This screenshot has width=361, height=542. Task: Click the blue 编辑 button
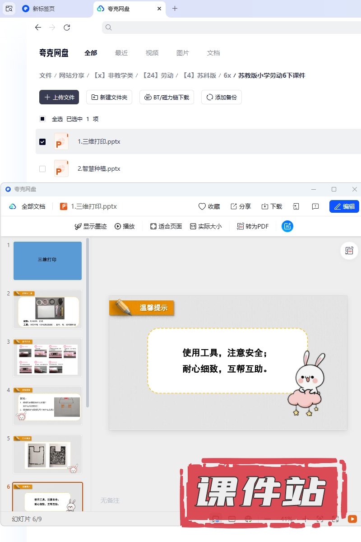coord(344,206)
